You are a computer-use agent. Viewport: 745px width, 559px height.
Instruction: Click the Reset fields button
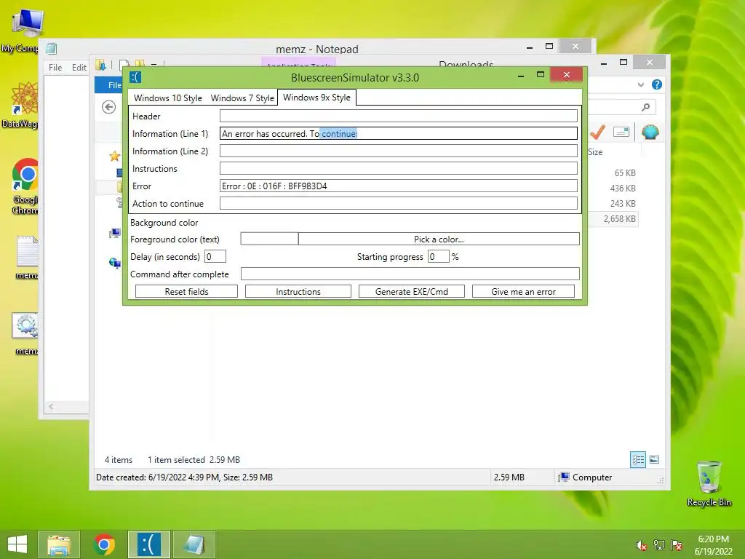pyautogui.click(x=186, y=291)
